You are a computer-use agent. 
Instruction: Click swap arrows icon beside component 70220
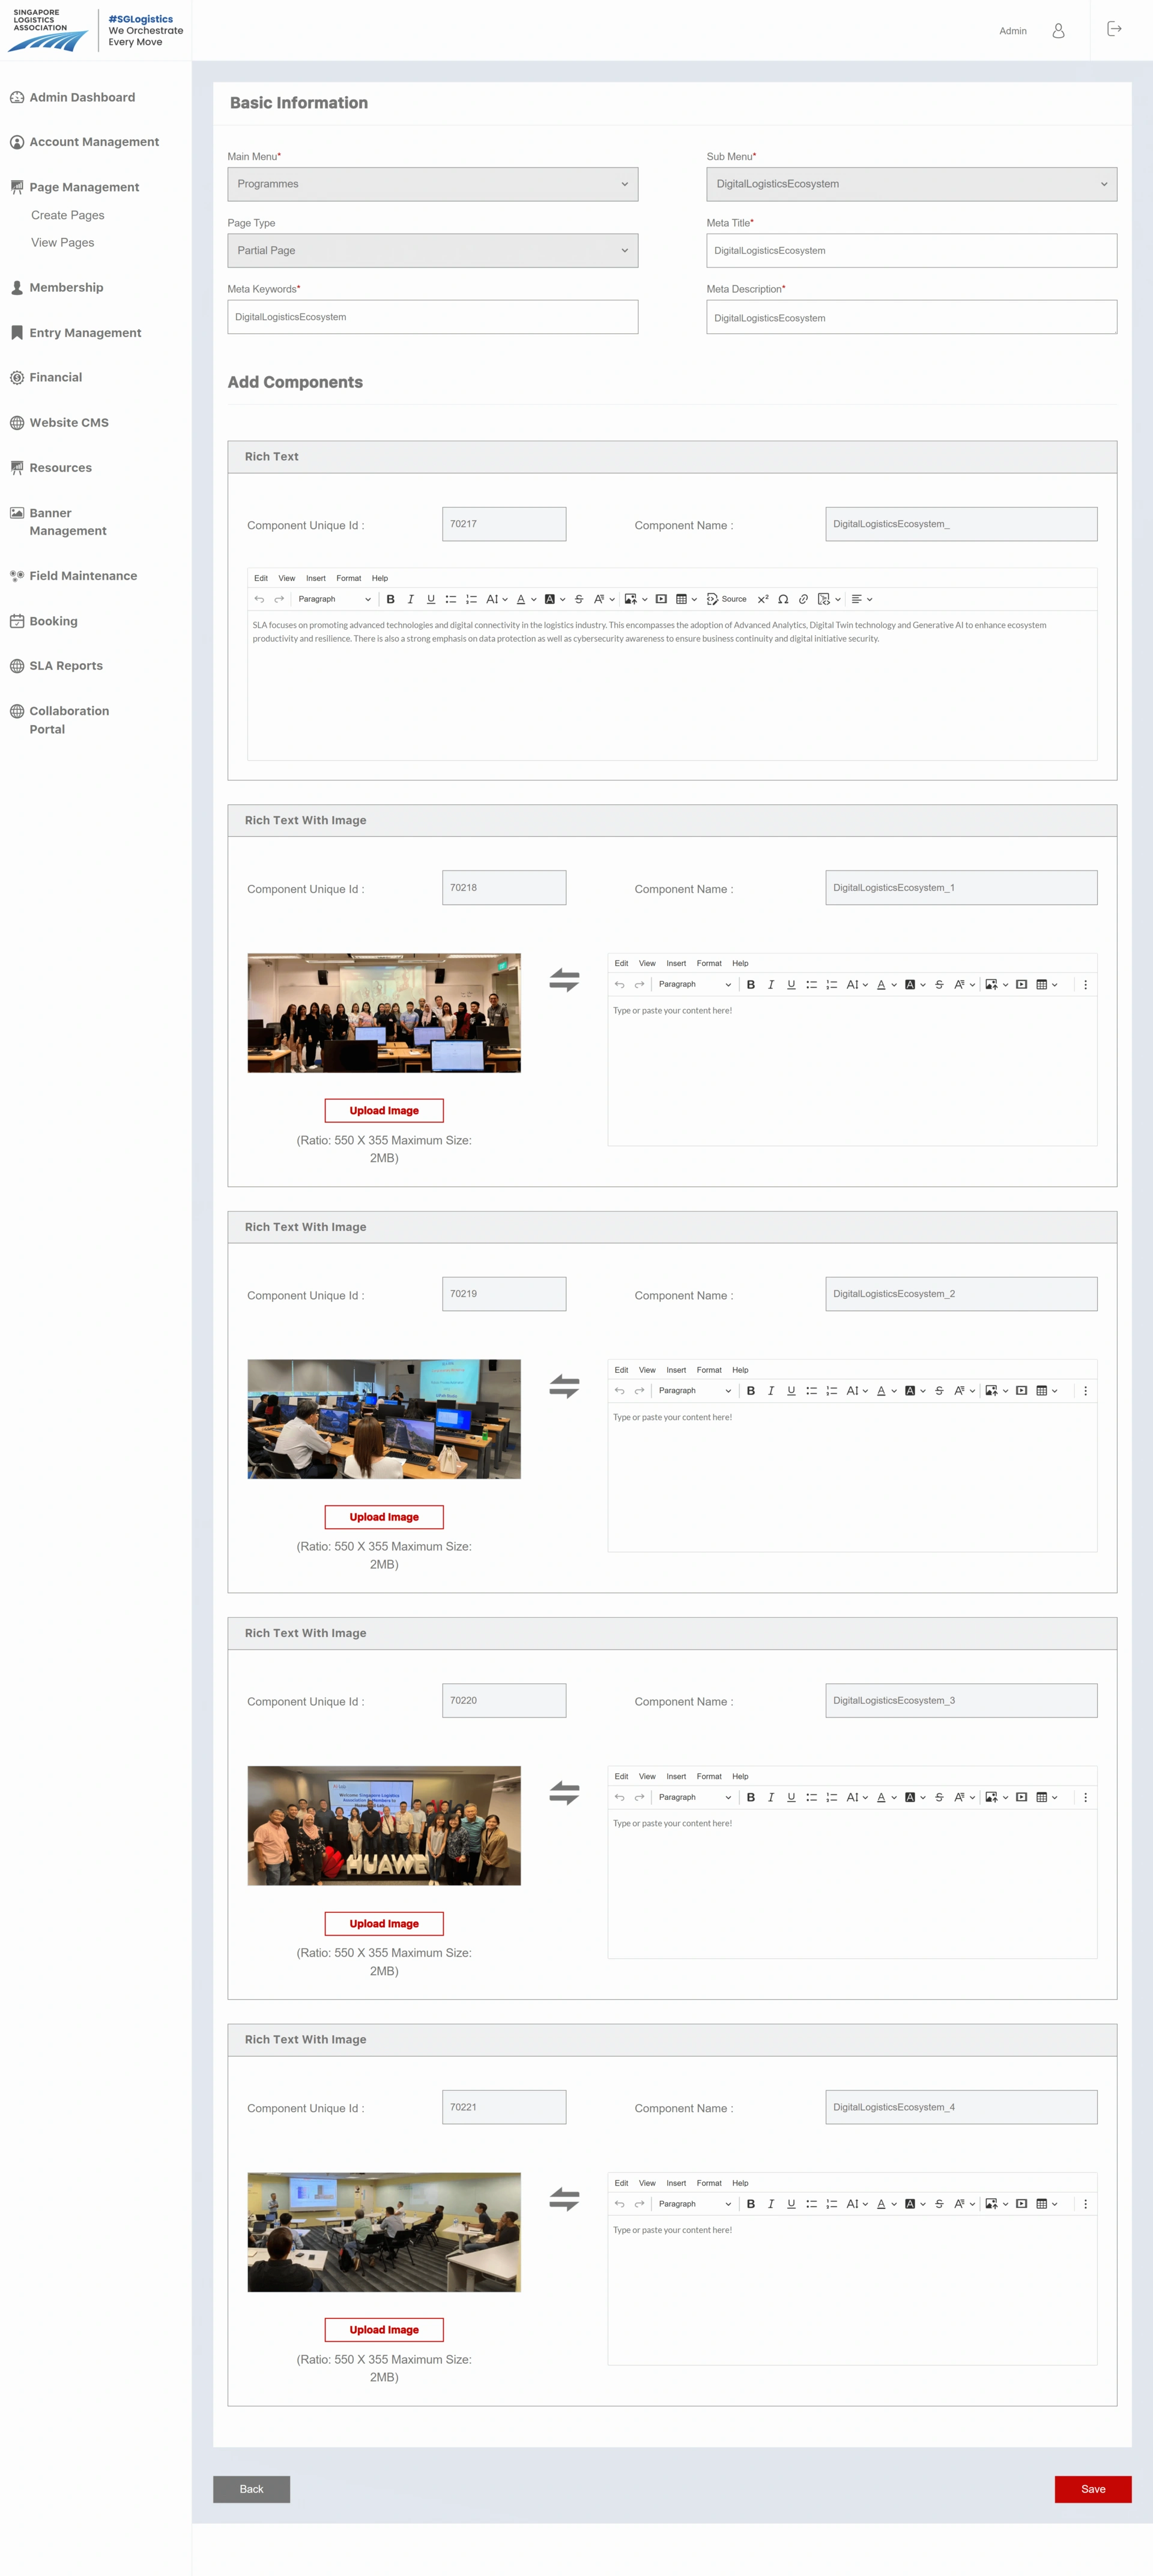564,1793
